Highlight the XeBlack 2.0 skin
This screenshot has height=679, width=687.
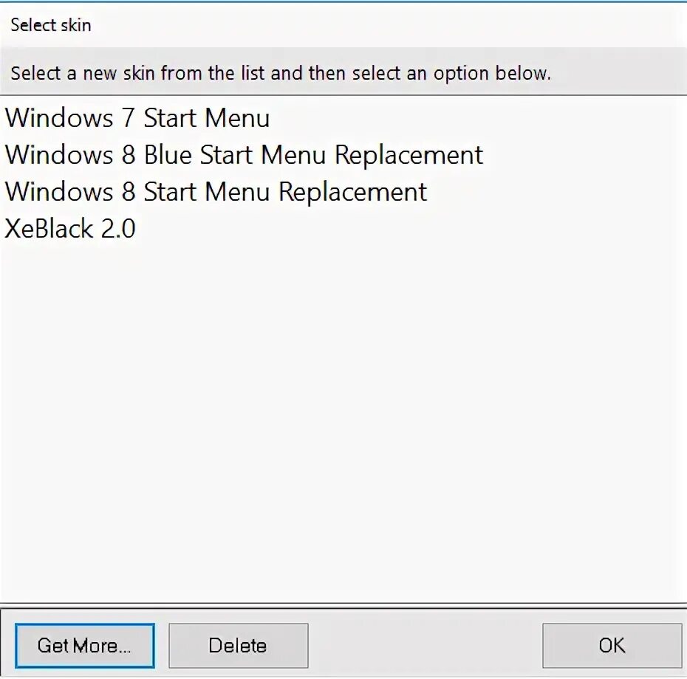[x=70, y=229]
